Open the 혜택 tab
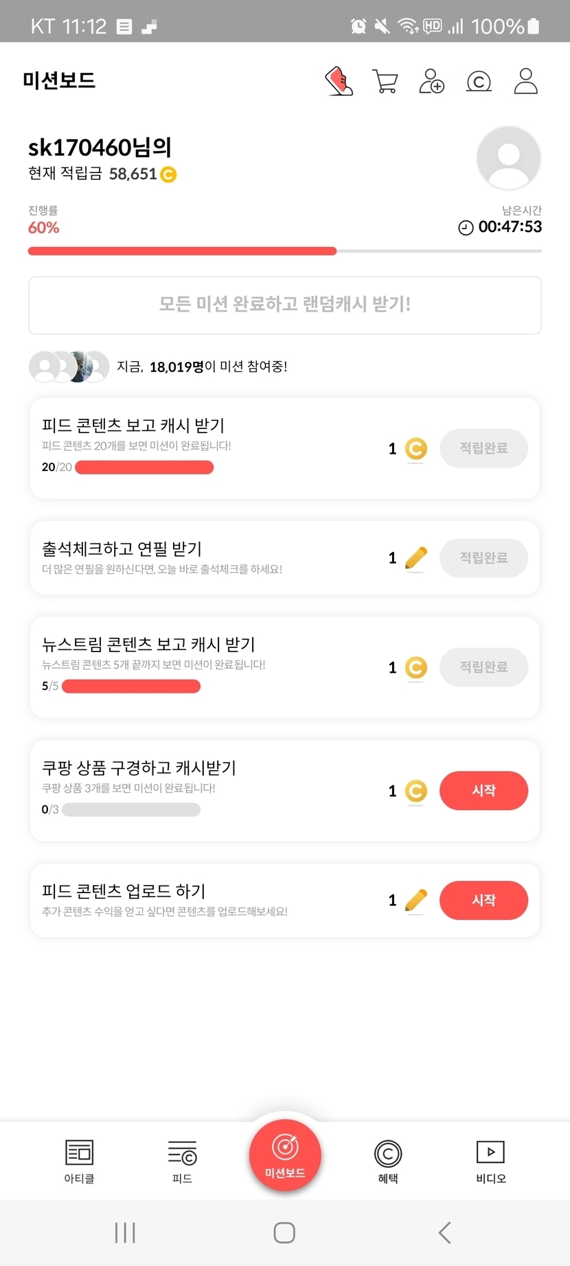 (388, 1162)
